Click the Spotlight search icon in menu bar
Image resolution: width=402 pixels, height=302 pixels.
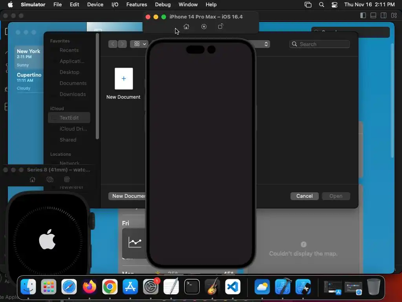[x=322, y=5]
